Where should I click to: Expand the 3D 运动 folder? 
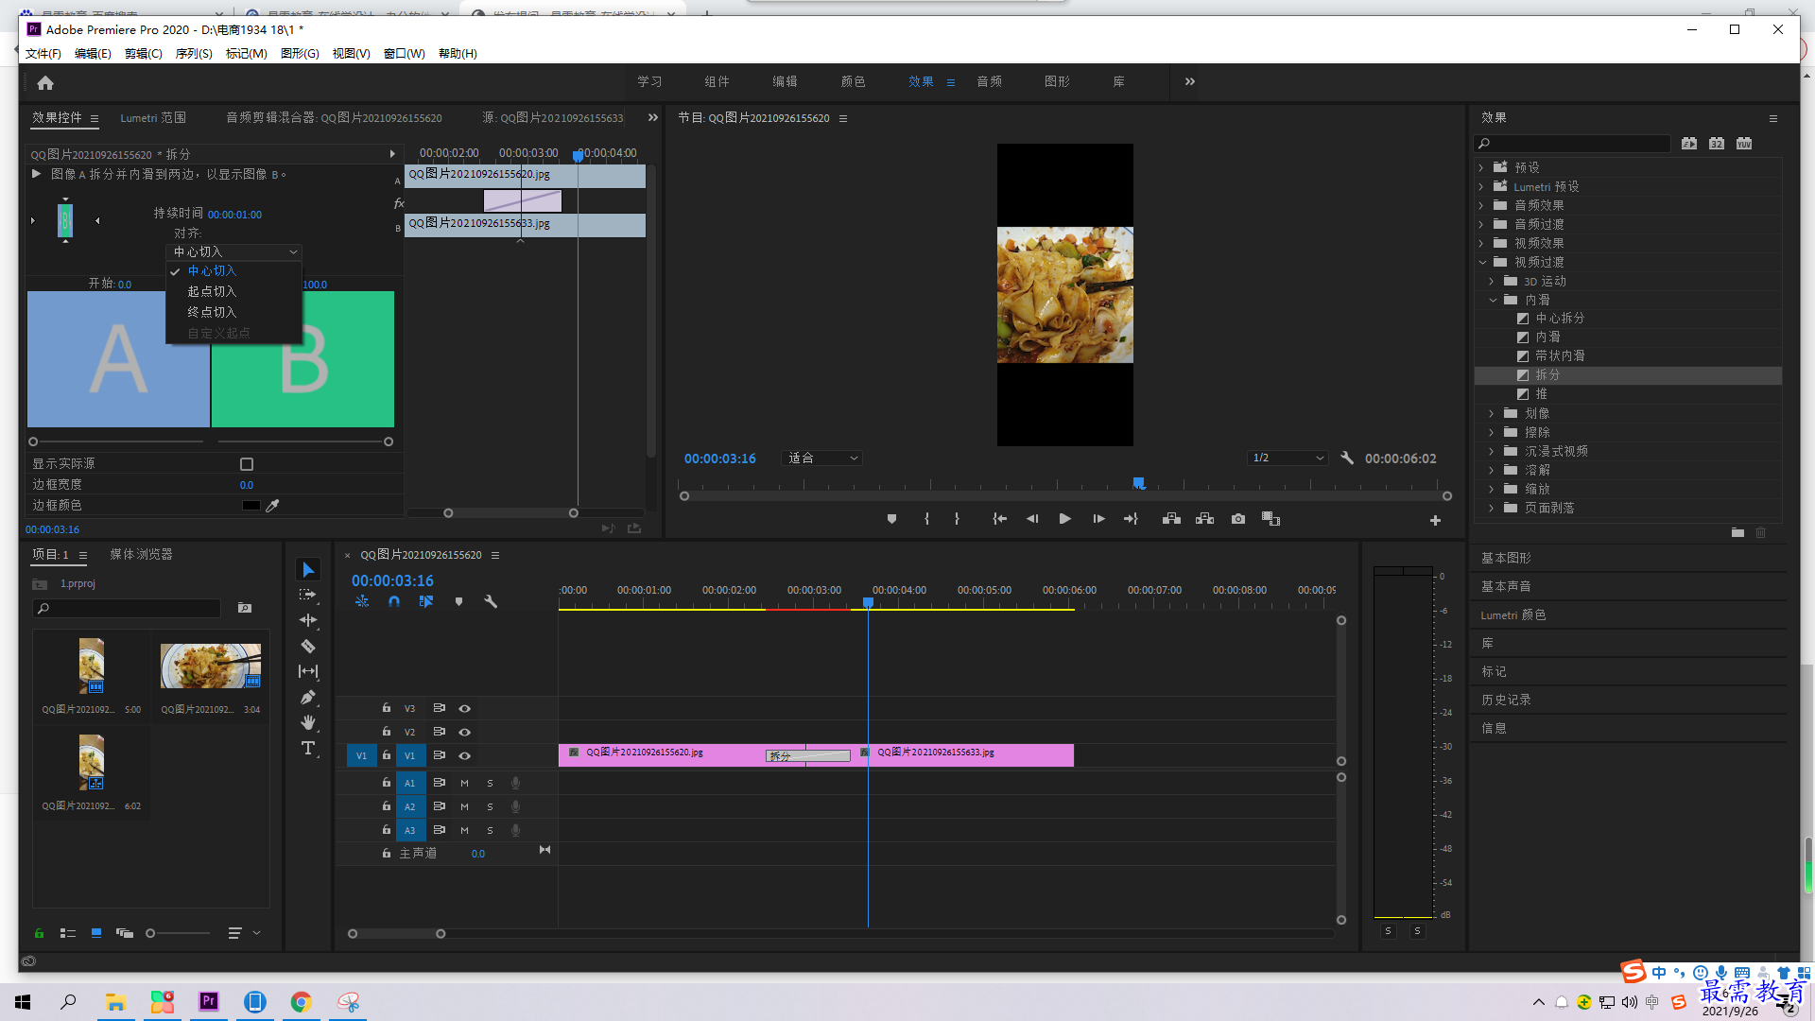(1492, 281)
